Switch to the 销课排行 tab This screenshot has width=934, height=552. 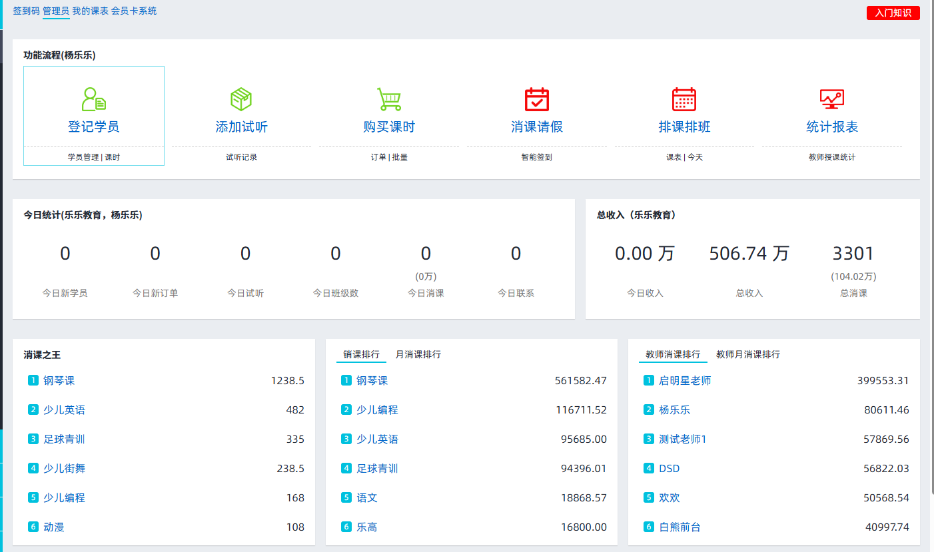[x=361, y=354]
